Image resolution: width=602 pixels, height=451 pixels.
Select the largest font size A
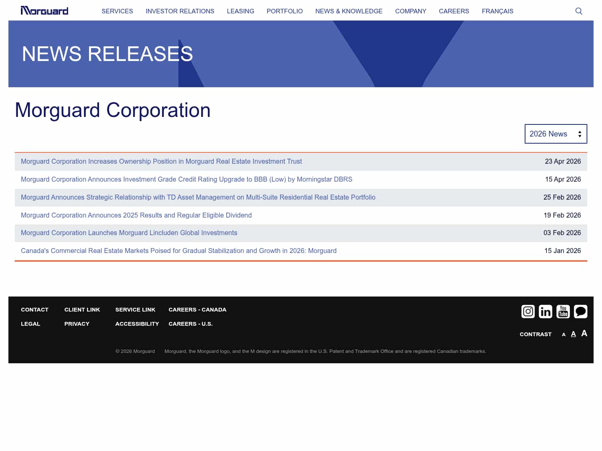click(584, 333)
